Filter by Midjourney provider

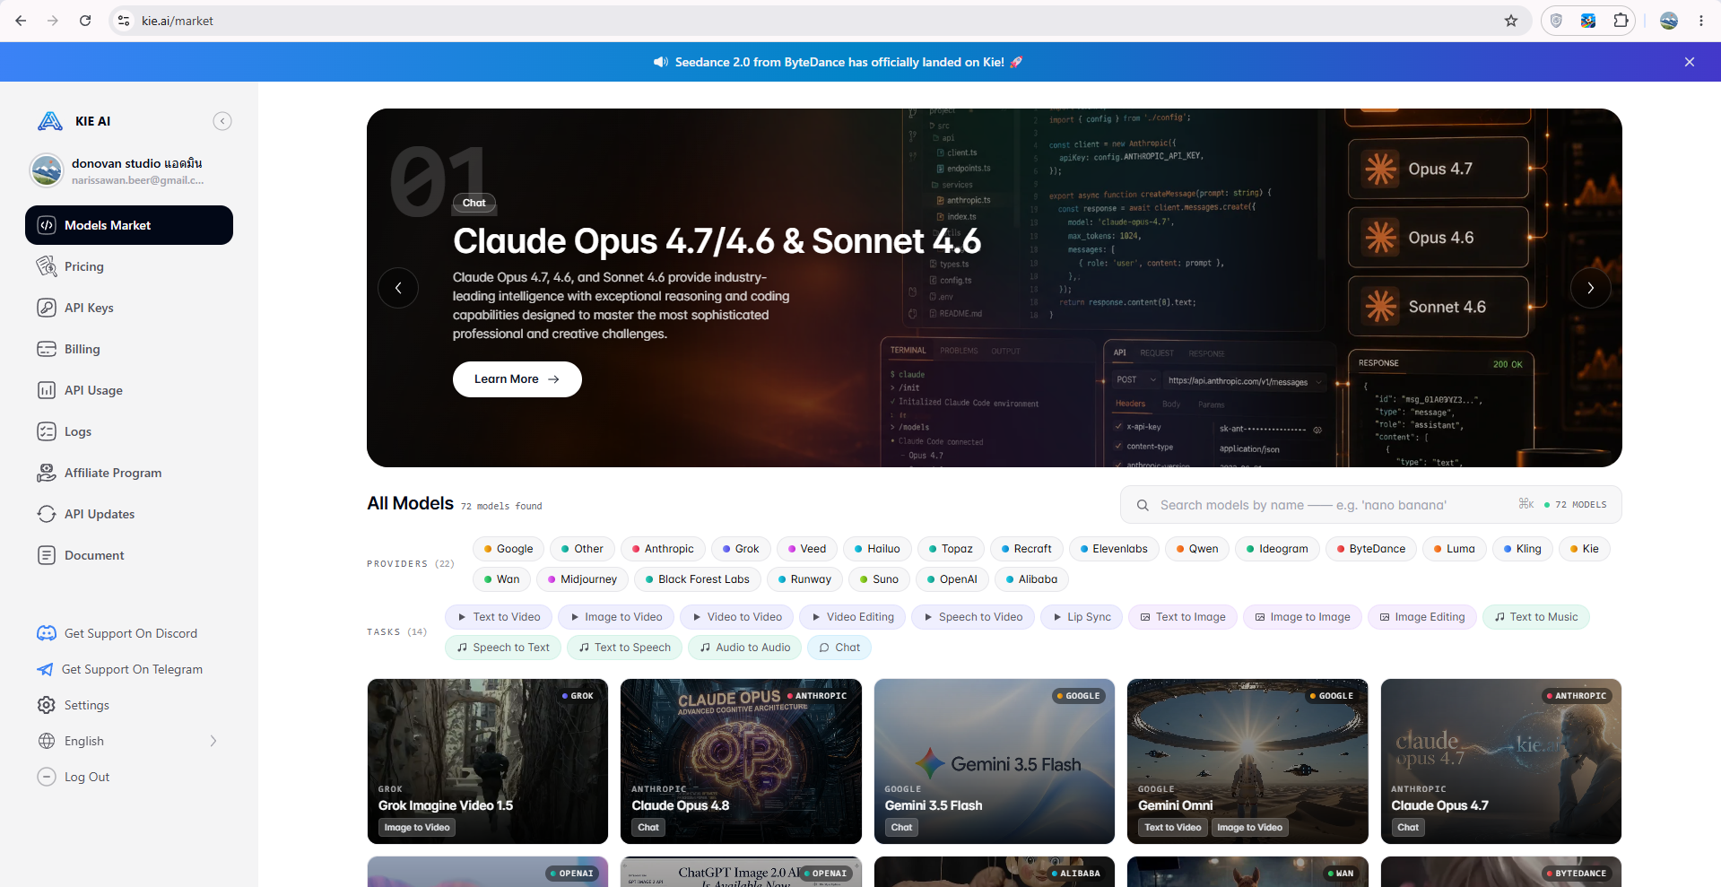point(582,579)
